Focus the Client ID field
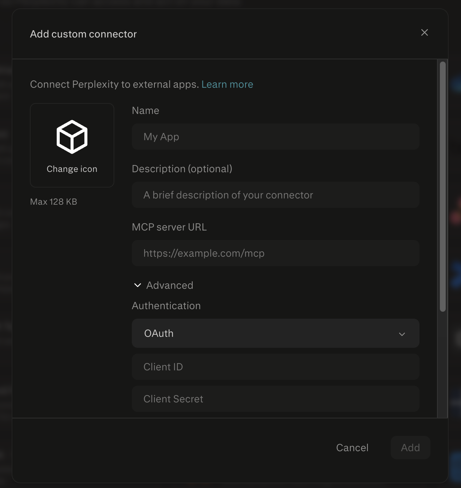Viewport: 461px width, 488px height. pyautogui.click(x=276, y=367)
